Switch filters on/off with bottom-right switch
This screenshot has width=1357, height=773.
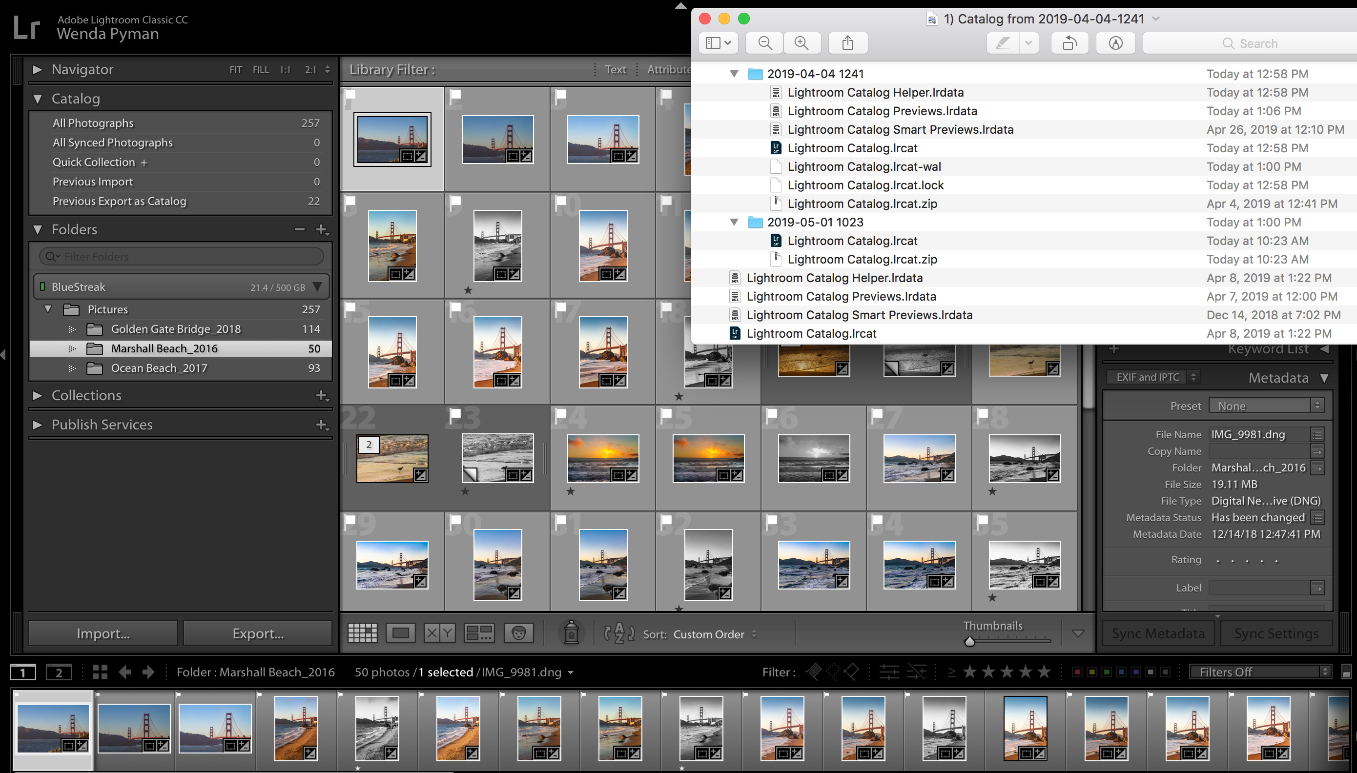1346,672
